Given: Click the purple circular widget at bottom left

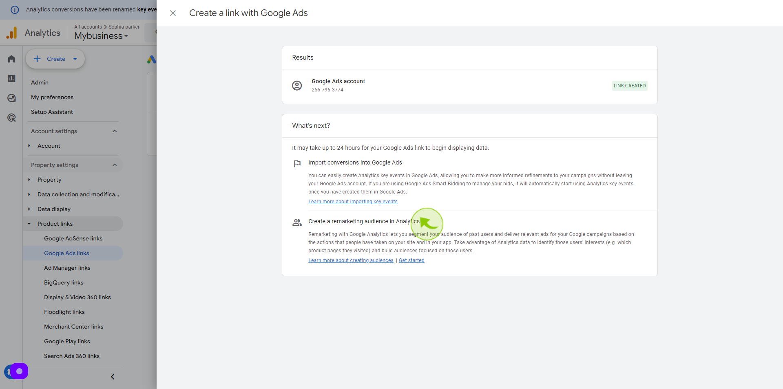Looking at the screenshot, I should (x=19, y=371).
